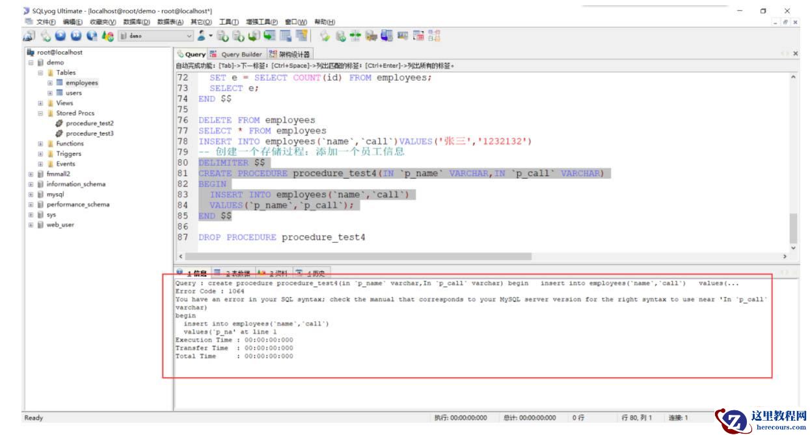Click the root@localhost connection icon
810x435 pixels.
click(x=31, y=52)
